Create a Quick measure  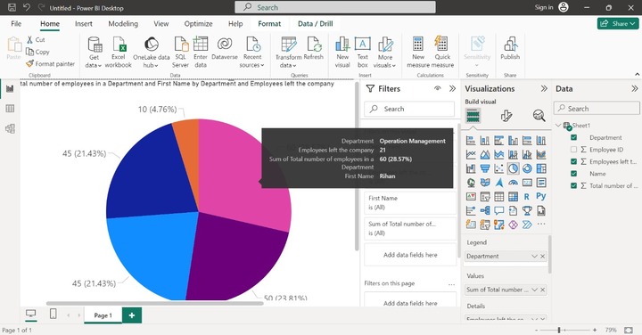pyautogui.click(x=442, y=52)
